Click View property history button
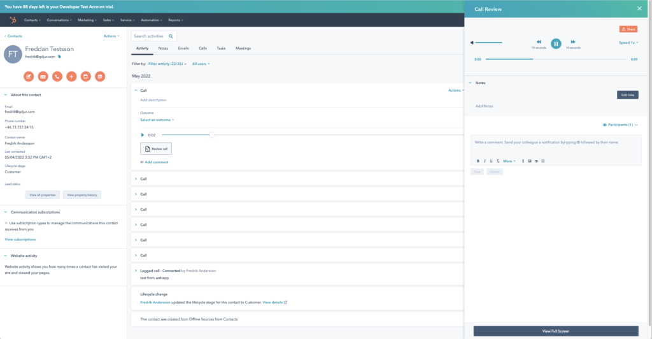Screen dimensions: 652x339 click(82, 194)
